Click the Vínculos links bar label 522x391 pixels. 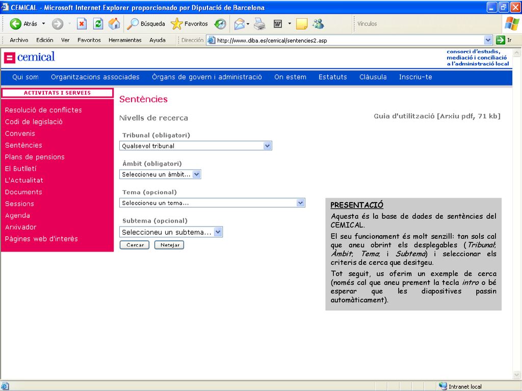(367, 23)
